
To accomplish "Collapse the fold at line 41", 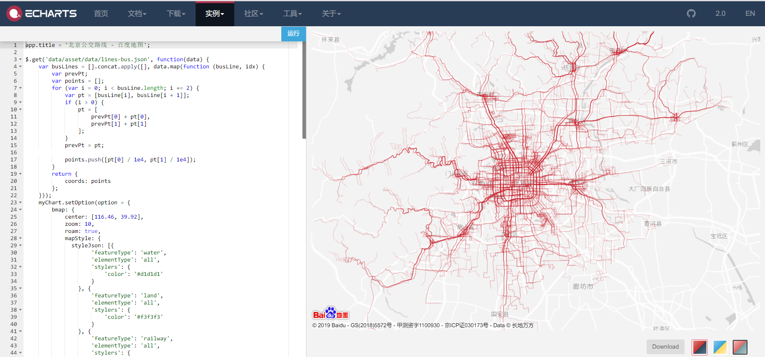I will point(20,331).
